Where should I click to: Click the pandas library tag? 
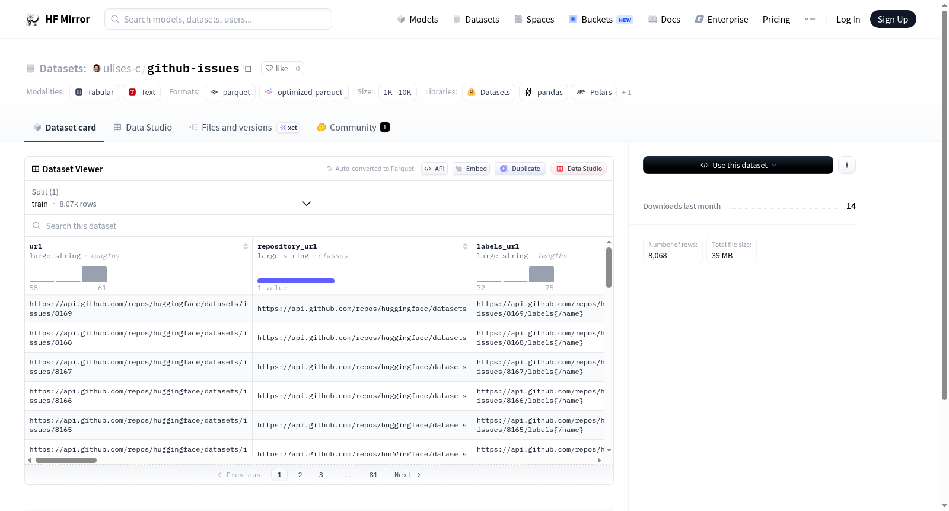click(544, 92)
